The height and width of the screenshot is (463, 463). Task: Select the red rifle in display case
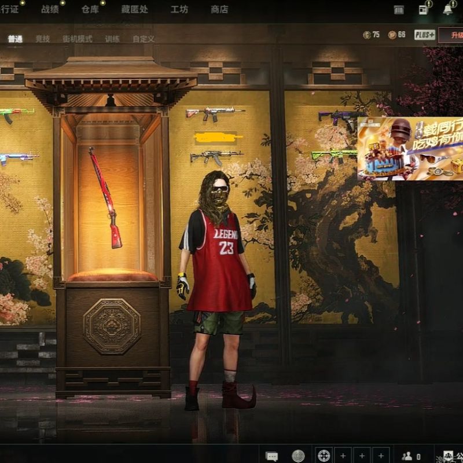coord(105,198)
